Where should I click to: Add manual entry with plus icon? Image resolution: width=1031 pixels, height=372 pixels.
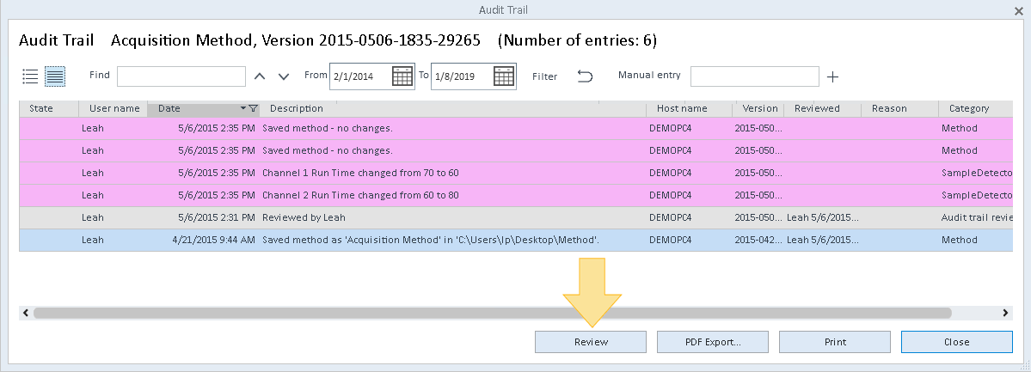832,77
